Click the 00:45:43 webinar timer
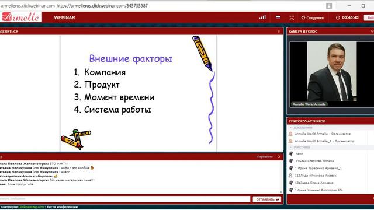 click(x=350, y=17)
